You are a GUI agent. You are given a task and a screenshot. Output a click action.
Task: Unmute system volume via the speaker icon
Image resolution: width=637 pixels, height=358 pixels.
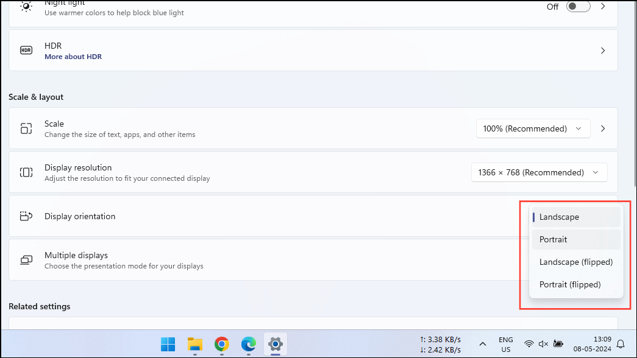[x=543, y=344]
